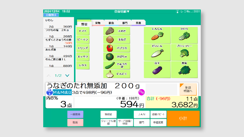
Task: Click the 1/2 page indicator
Action: 58,76
